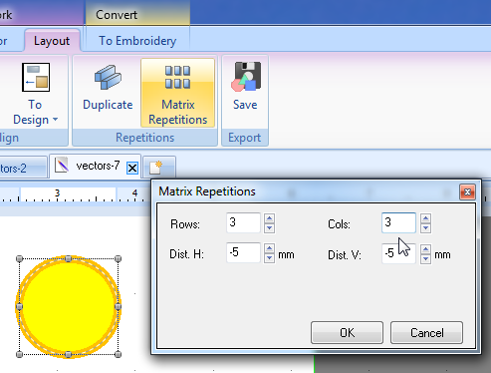The image size is (491, 373).
Task: Increase the Dist. V value
Action: pyautogui.click(x=425, y=248)
